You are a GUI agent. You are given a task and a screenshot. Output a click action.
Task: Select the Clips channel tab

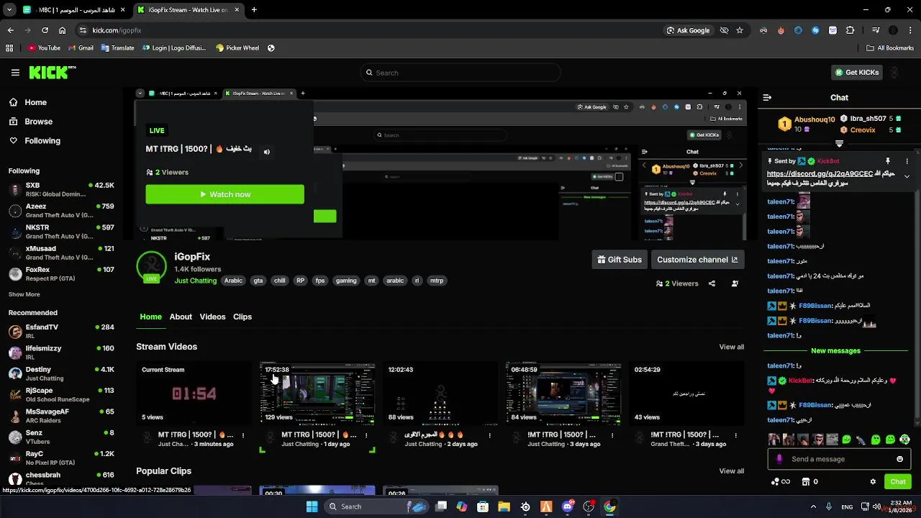[x=242, y=317]
